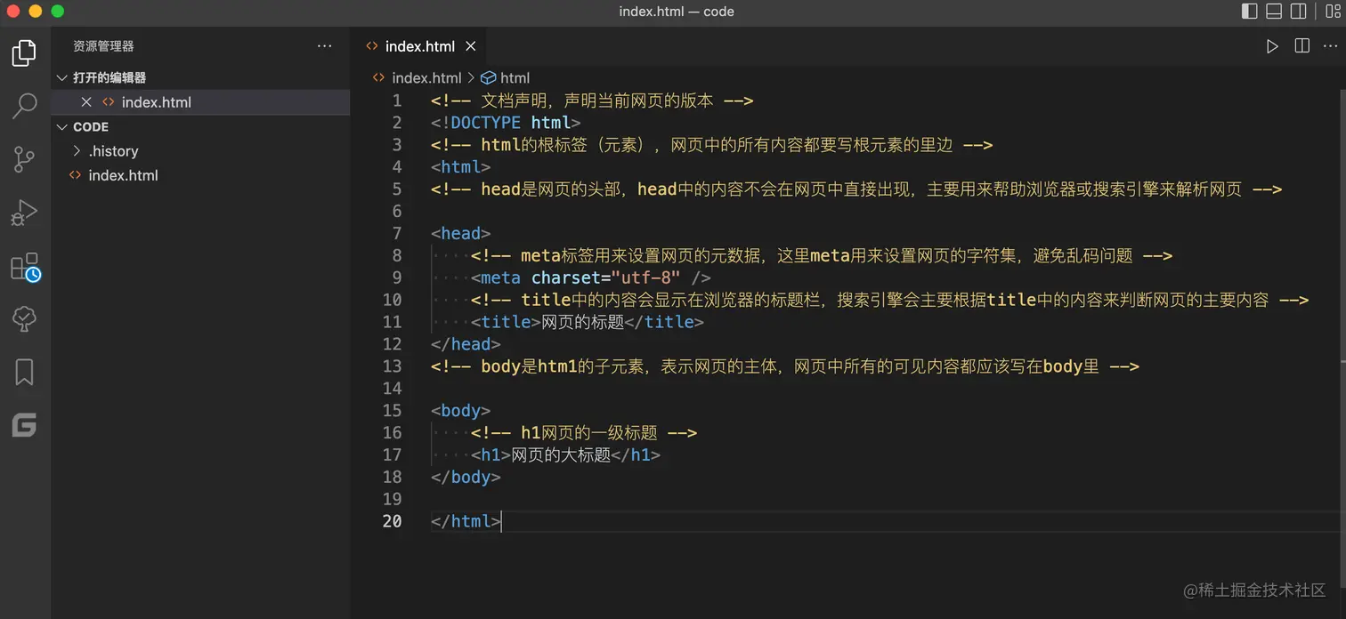Viewport: 1346px width, 619px height.
Task: Click the 资源管理器 panel title
Action: coord(103,46)
